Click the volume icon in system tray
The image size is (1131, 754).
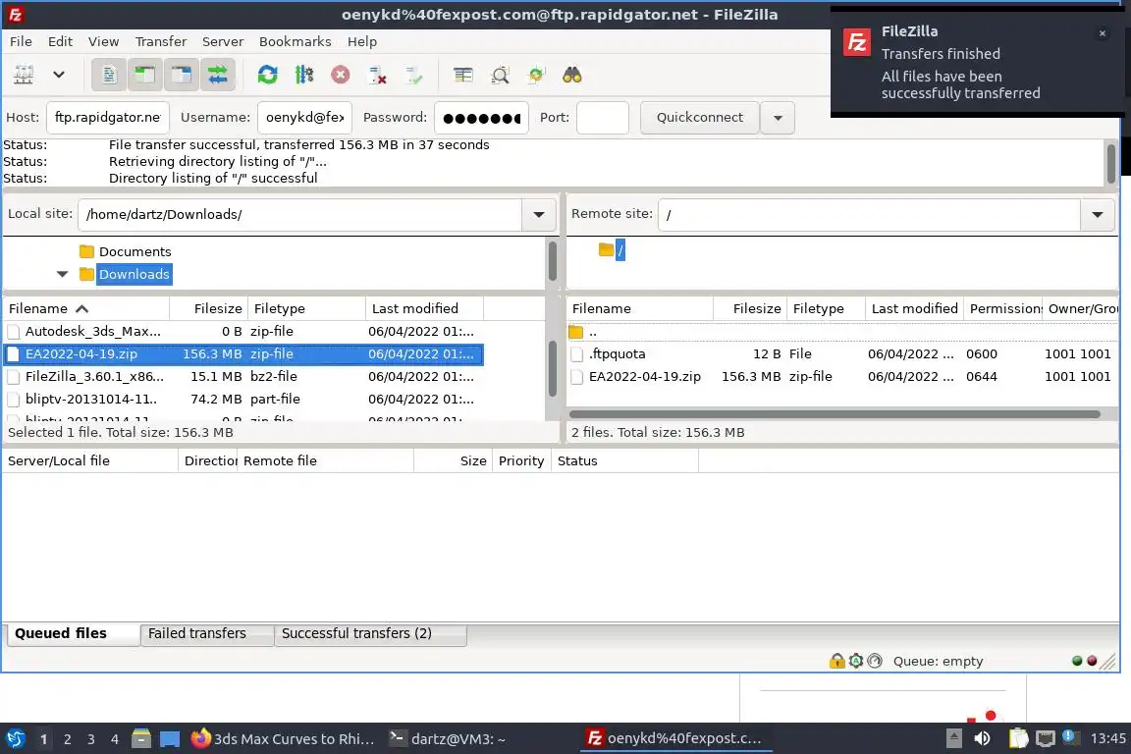click(x=982, y=738)
